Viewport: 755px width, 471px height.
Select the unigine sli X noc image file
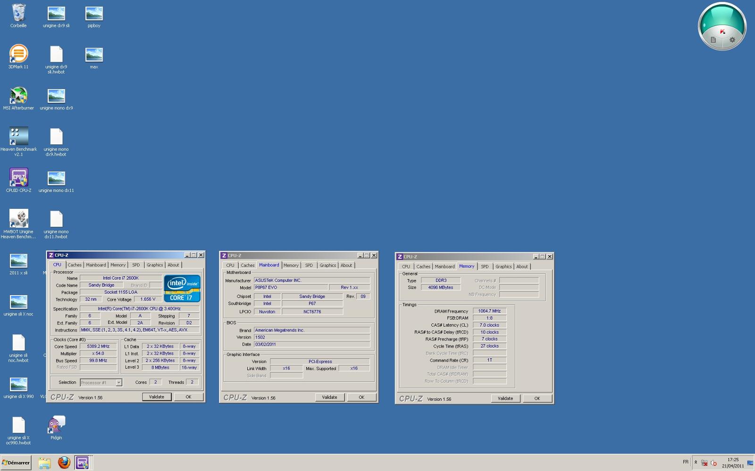coord(18,304)
